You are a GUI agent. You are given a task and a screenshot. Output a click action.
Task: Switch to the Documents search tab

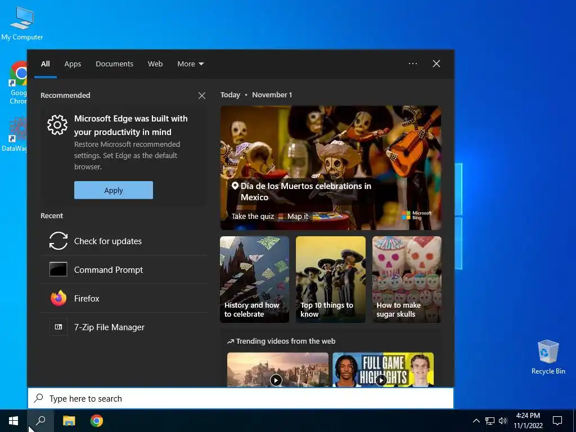pos(114,64)
